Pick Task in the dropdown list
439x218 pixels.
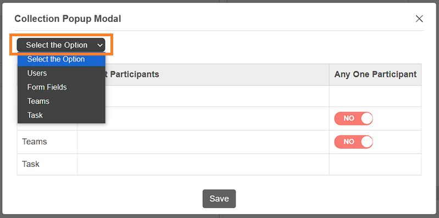(62, 115)
